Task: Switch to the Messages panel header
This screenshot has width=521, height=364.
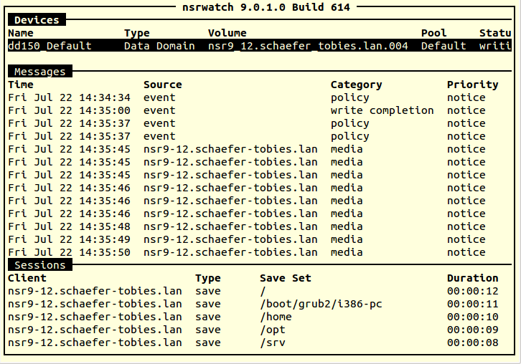Action: [x=40, y=72]
